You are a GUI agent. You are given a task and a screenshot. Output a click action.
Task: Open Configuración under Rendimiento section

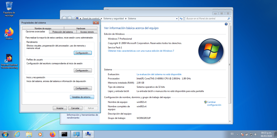point(83,53)
